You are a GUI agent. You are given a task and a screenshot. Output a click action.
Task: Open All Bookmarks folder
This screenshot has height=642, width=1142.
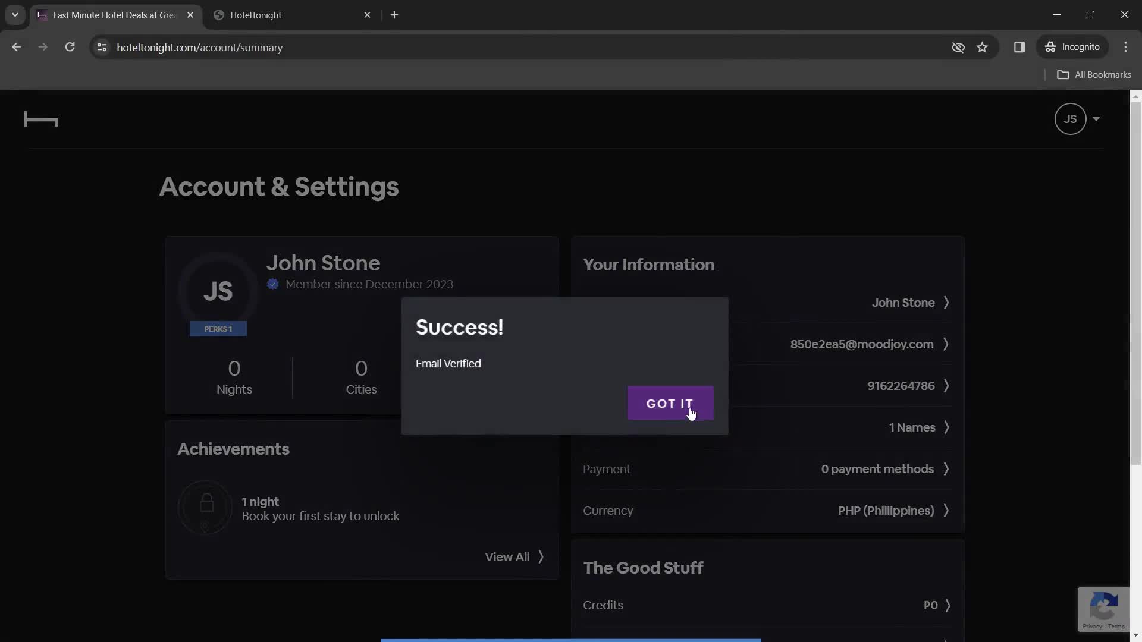(1094, 75)
